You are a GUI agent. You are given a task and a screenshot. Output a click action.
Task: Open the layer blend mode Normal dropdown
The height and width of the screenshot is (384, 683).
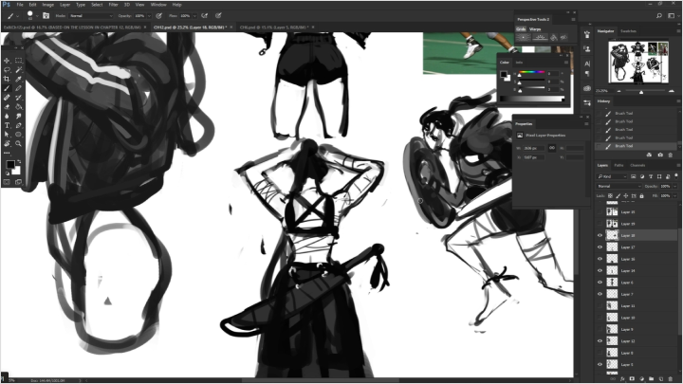click(618, 186)
